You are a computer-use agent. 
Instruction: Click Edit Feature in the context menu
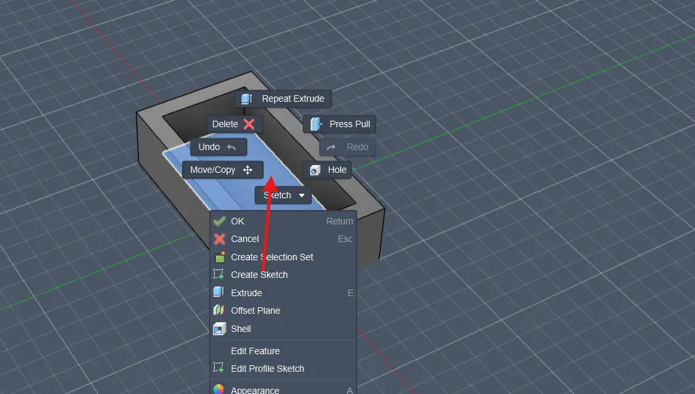tap(283, 351)
